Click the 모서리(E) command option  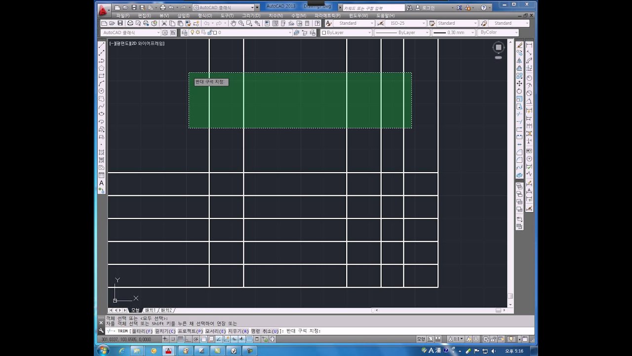point(216,331)
